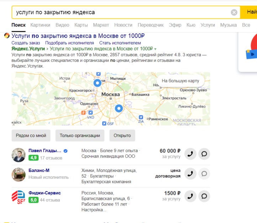Toggle the Открыто filter
257x223 pixels.
tap(122, 136)
